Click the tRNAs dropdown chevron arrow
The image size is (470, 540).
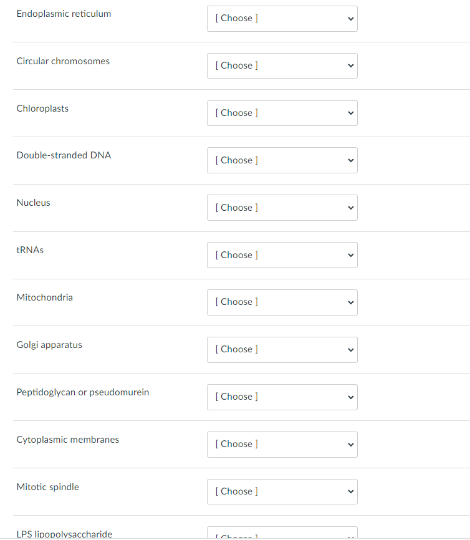(x=350, y=255)
